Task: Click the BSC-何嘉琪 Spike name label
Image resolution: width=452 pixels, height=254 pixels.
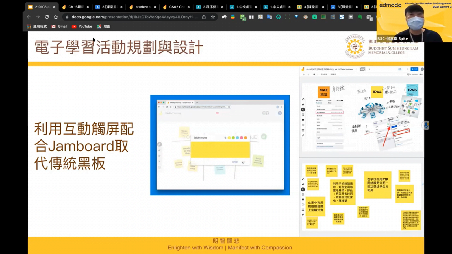Action: point(393,39)
